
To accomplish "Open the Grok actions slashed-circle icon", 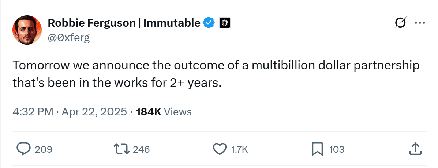I will (400, 23).
